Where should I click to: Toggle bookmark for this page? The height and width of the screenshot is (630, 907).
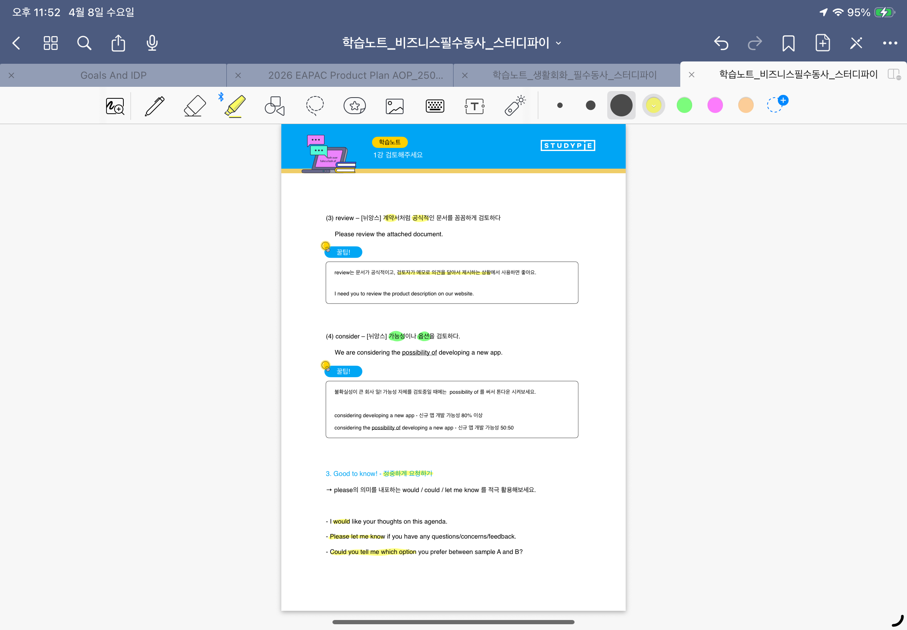[788, 43]
